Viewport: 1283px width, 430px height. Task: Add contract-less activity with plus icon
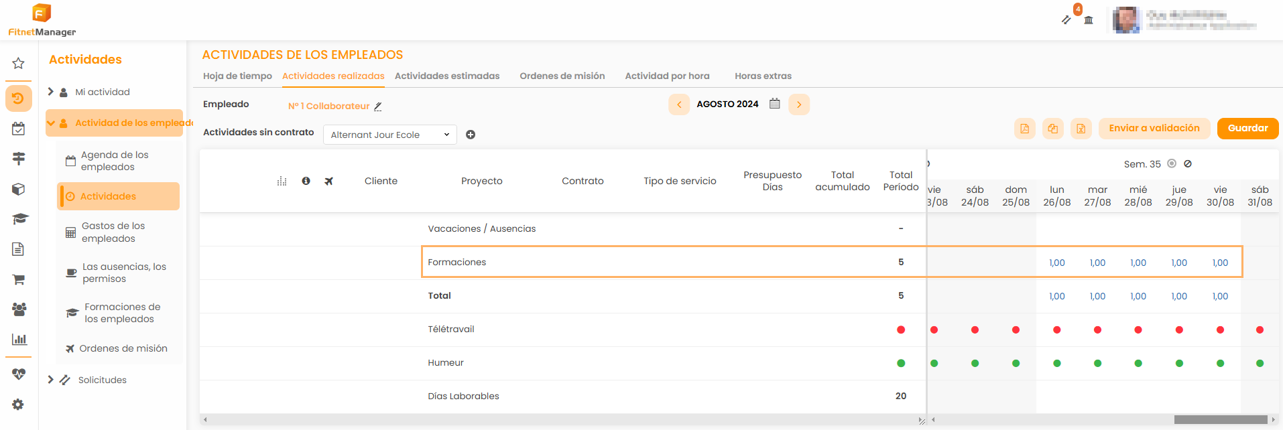click(471, 135)
